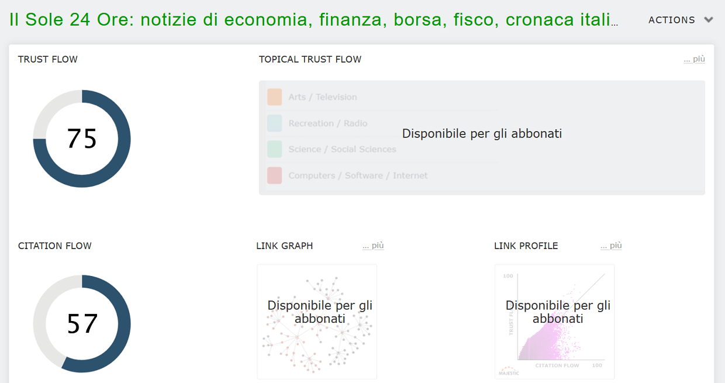Image resolution: width=725 pixels, height=383 pixels.
Task: Click the Link Profile più link
Action: click(610, 245)
